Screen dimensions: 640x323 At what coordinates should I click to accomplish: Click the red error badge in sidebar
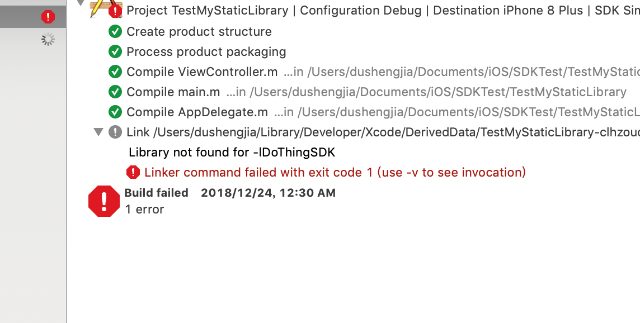click(48, 17)
